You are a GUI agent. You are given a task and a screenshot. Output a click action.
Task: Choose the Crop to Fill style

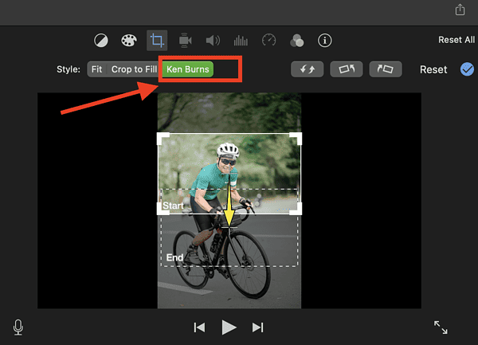(x=134, y=69)
